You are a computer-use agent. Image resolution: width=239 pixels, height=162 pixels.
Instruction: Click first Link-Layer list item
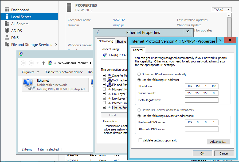click(117, 94)
